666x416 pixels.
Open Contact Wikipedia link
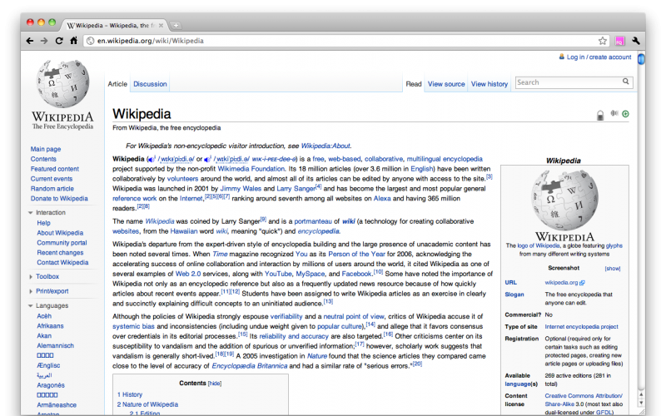tap(62, 262)
